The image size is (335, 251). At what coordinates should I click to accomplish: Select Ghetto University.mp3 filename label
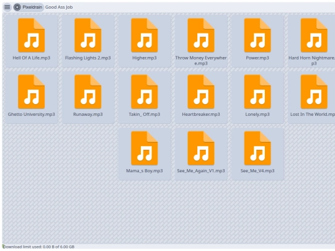point(32,115)
